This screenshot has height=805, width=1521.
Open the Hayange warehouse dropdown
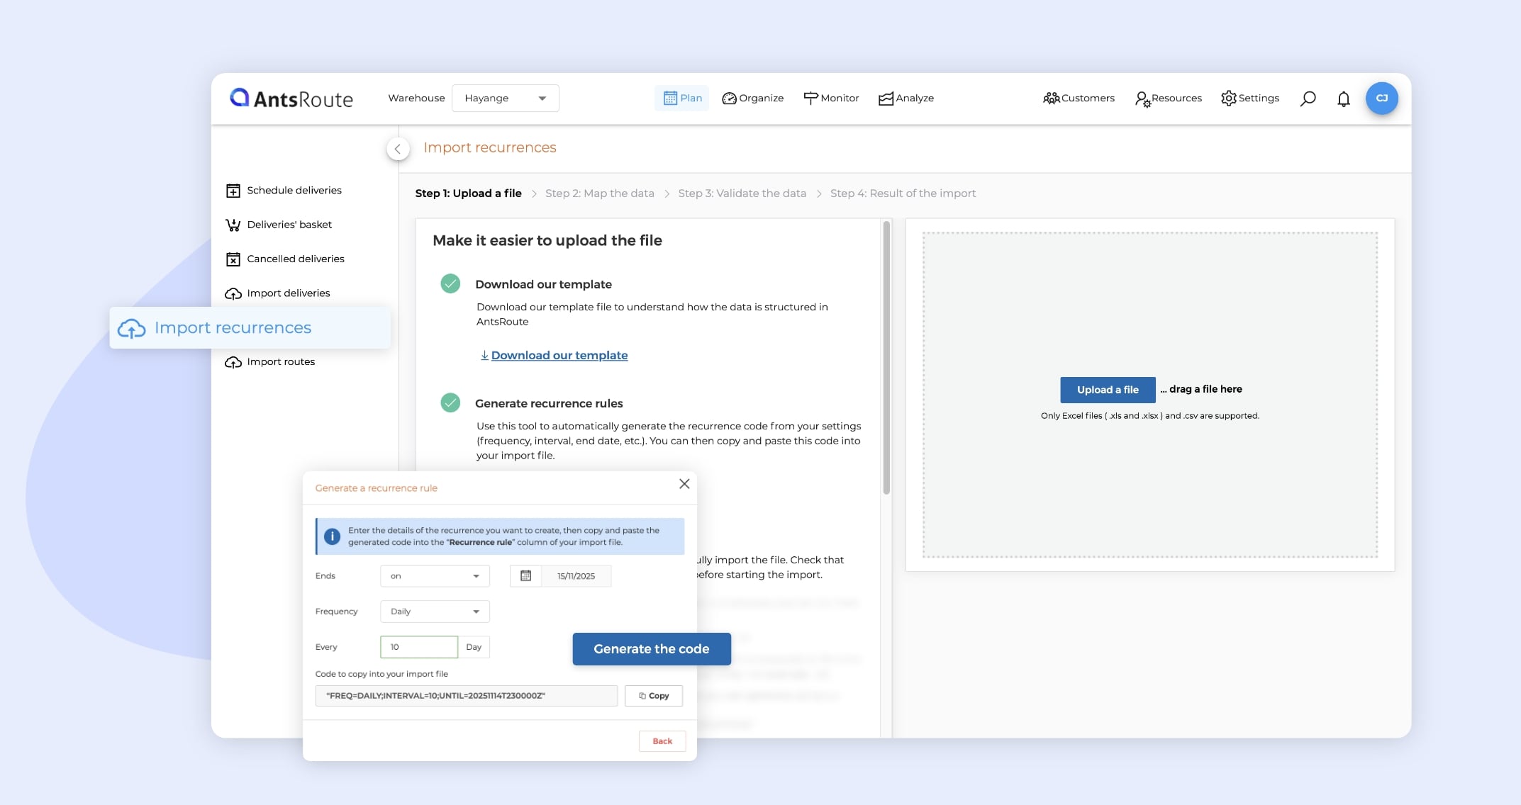(505, 98)
